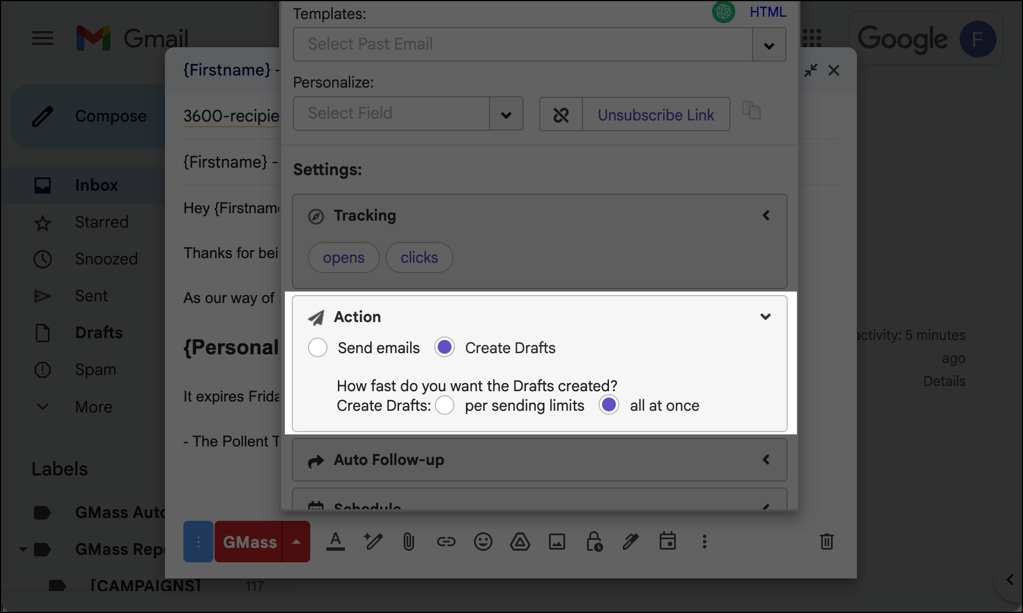Expand the Auto Follow-up section chevron
Viewport: 1023px width, 613px height.
[766, 460]
